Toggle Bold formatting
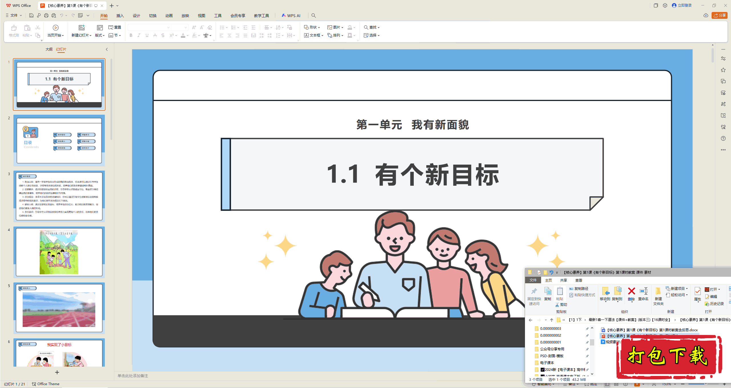This screenshot has width=731, height=388. click(131, 35)
